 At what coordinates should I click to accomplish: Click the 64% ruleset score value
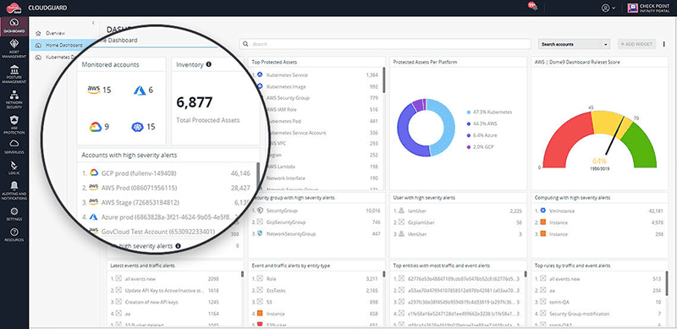(x=599, y=162)
